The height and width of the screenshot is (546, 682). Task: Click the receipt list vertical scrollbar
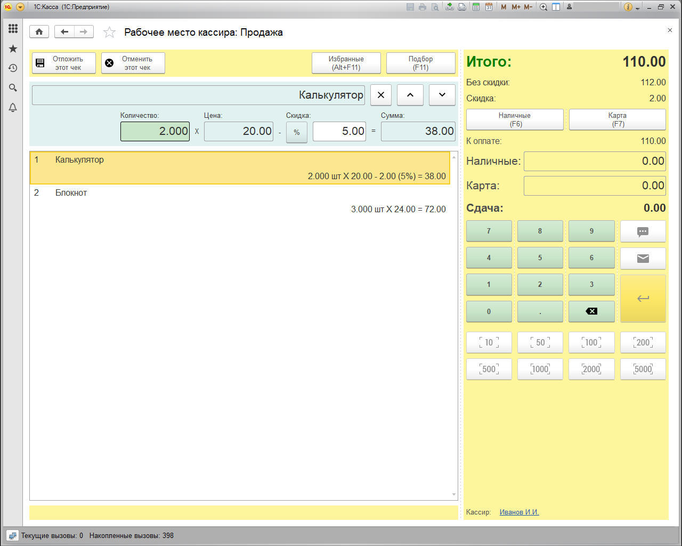pyautogui.click(x=454, y=326)
